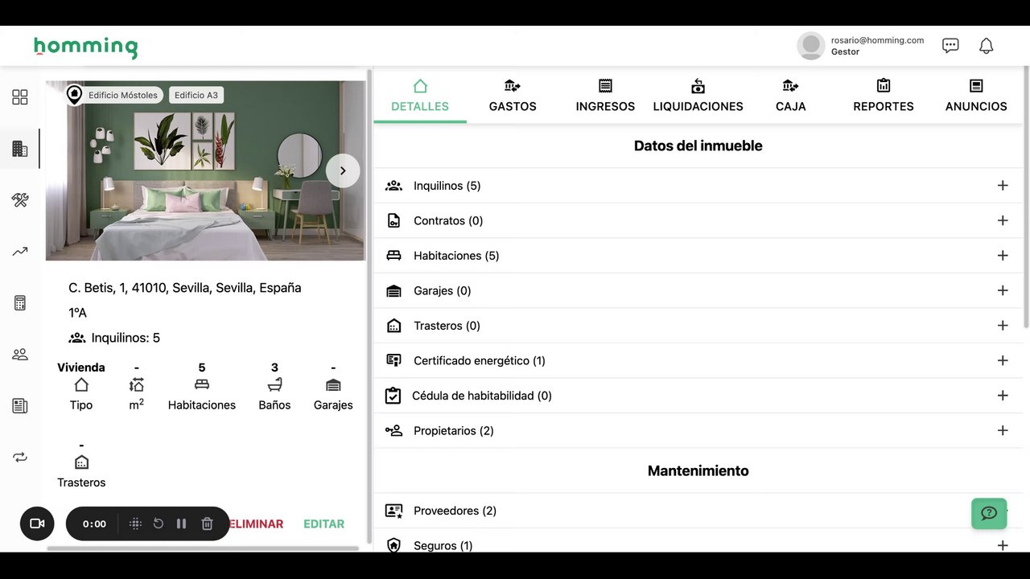Switch to the REPORTES tab
Viewport: 1030px width, 579px height.
[884, 96]
